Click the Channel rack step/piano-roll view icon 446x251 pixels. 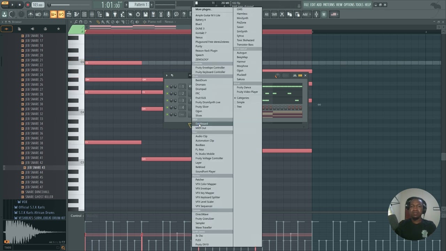[x=300, y=75]
